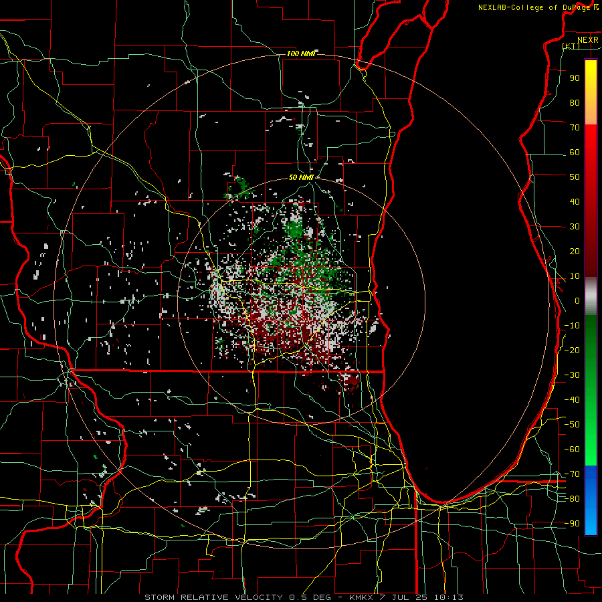Click the '10' value on the velocity scale
Image resolution: width=602 pixels, height=602 pixels.
coord(575,276)
